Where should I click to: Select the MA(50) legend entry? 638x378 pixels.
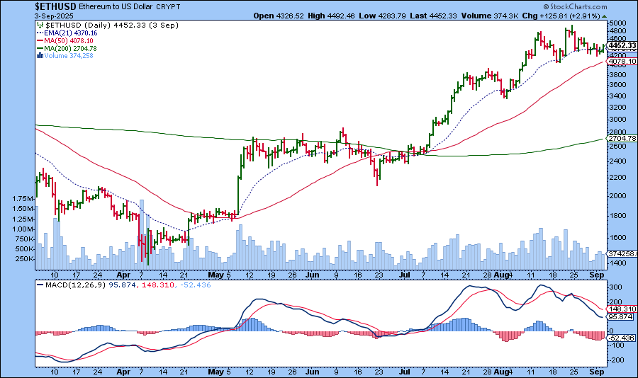point(67,40)
